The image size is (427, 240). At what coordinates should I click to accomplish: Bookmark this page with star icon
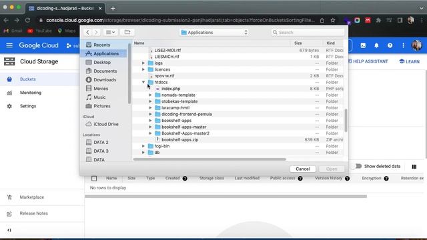pos(333,21)
